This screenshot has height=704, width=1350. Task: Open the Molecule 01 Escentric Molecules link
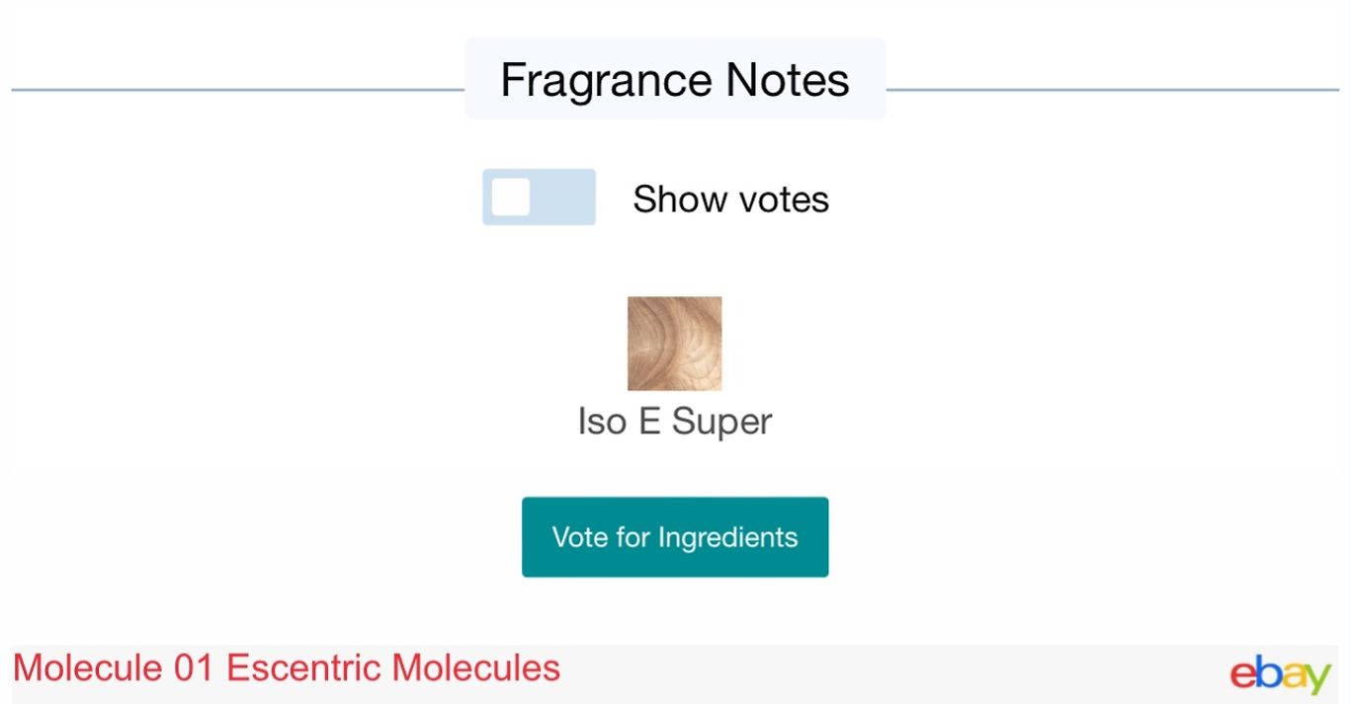[287, 668]
